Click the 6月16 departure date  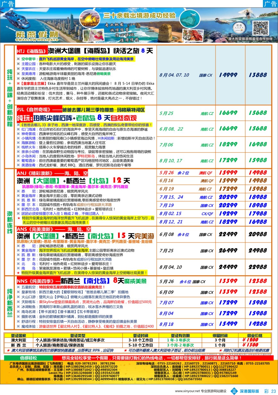pos(166,181)
